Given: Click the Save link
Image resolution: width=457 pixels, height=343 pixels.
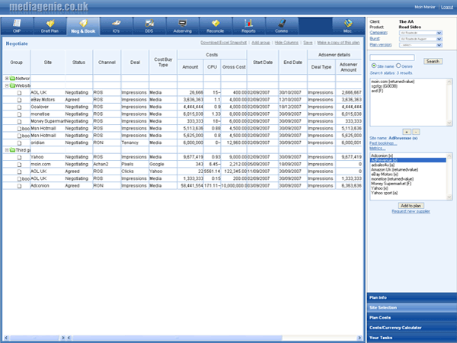Looking at the screenshot, I should 308,43.
